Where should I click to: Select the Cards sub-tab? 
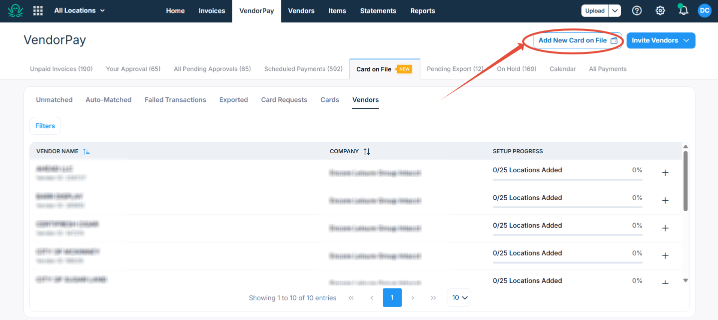(x=330, y=100)
